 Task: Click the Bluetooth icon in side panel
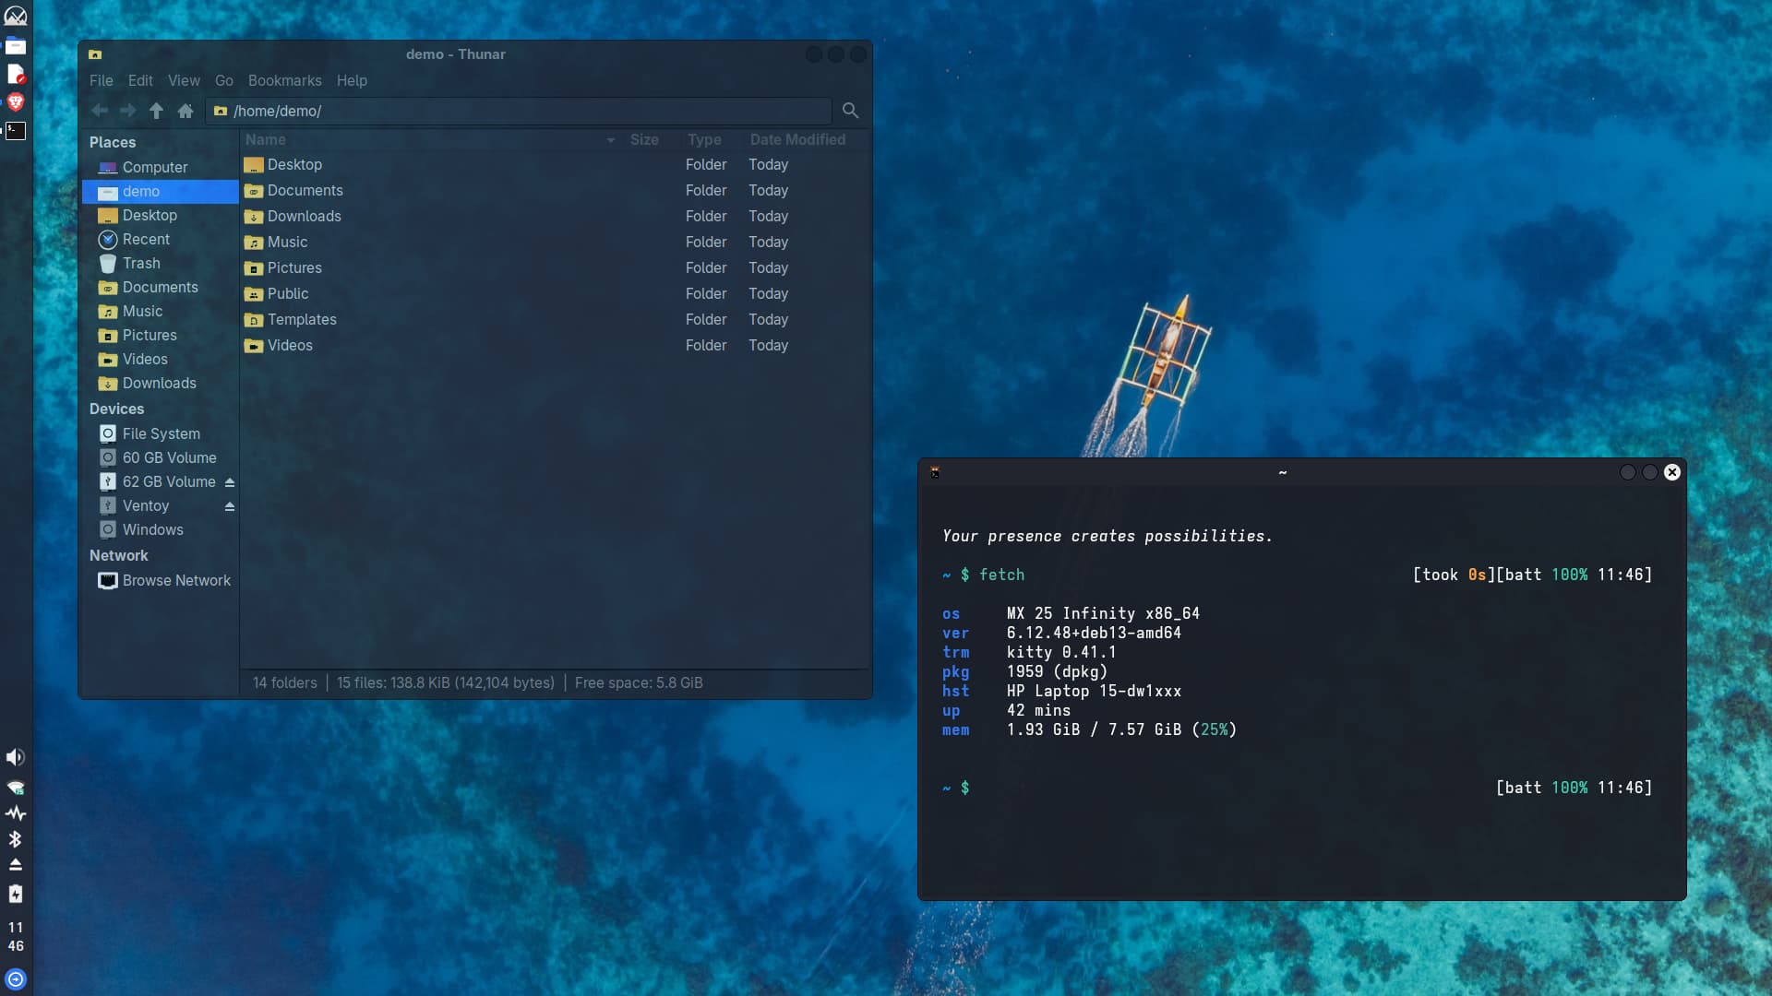(x=16, y=839)
